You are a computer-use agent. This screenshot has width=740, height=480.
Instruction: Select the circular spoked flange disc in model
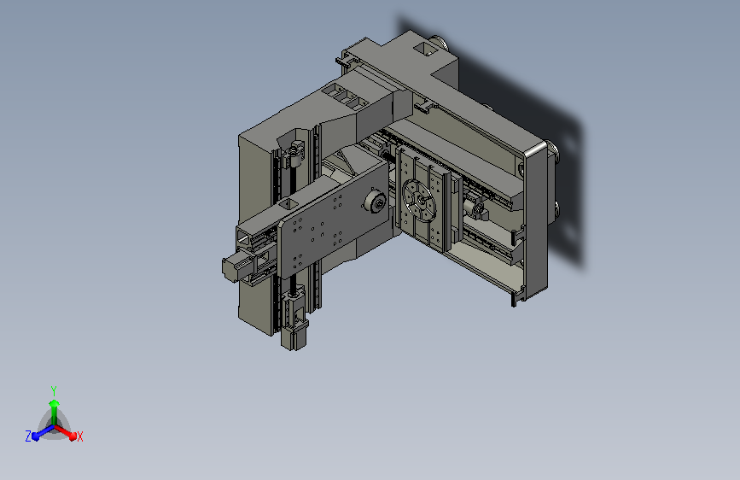pos(419,201)
